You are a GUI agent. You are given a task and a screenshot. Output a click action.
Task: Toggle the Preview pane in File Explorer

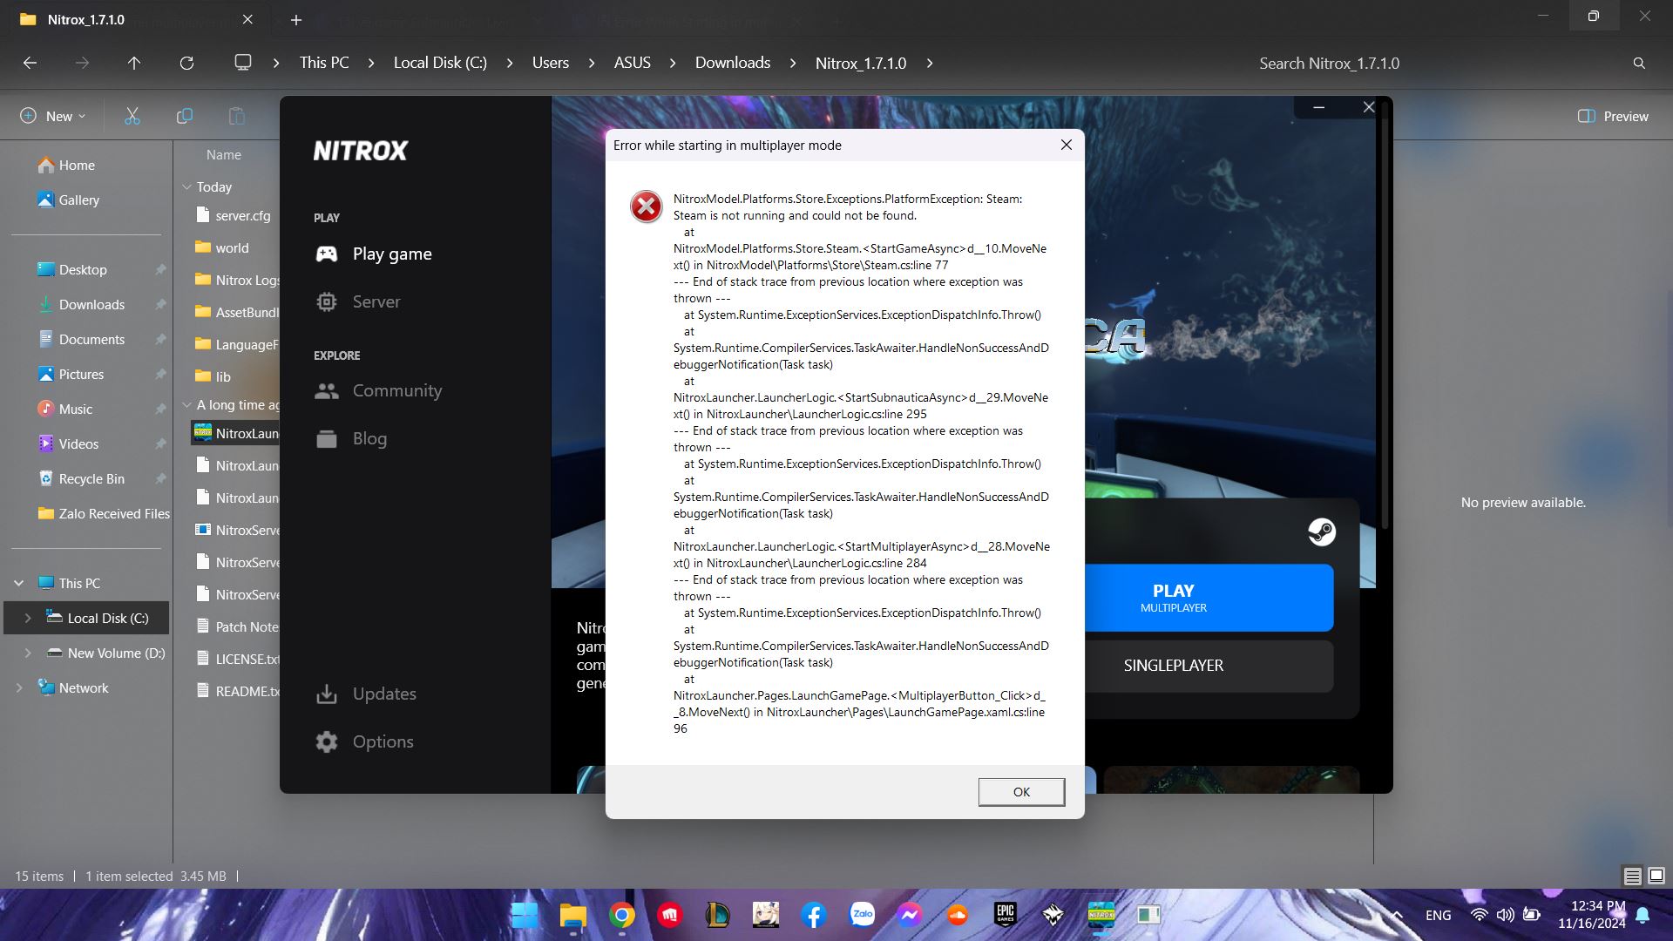(x=1612, y=116)
